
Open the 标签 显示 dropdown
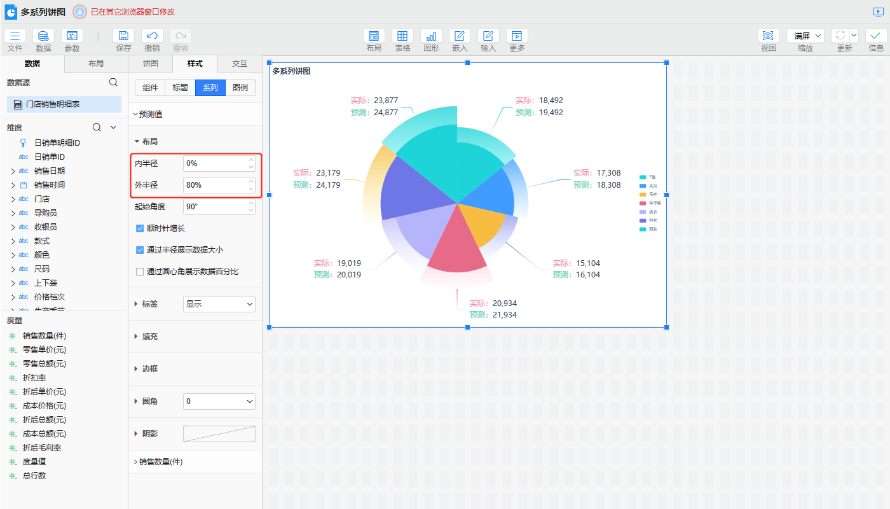tap(219, 304)
